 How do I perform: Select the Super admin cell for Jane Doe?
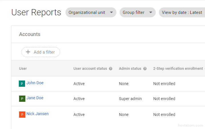pos(130,99)
